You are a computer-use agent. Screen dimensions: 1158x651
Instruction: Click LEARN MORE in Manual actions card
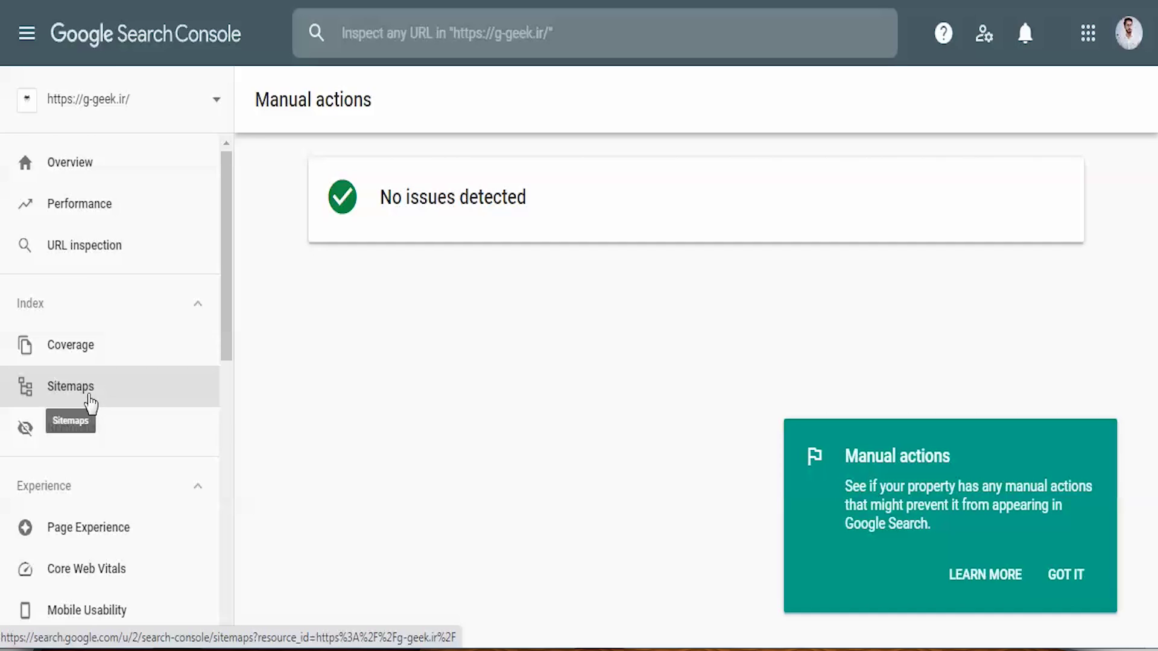pyautogui.click(x=985, y=574)
